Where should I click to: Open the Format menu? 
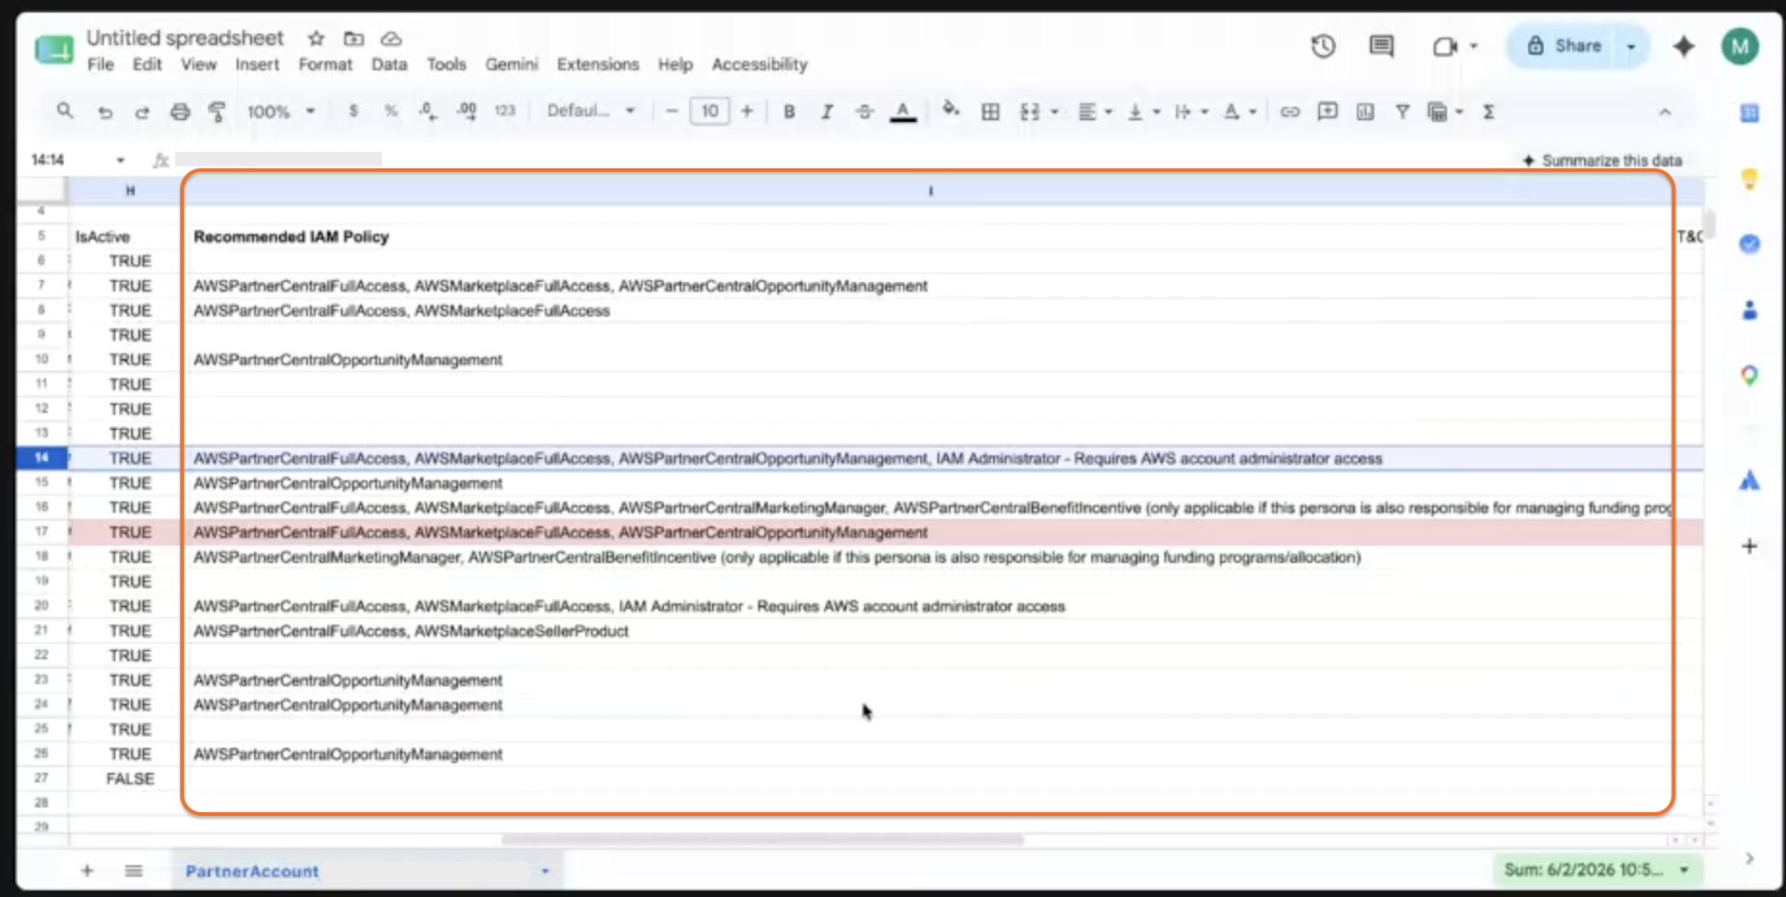(x=325, y=64)
